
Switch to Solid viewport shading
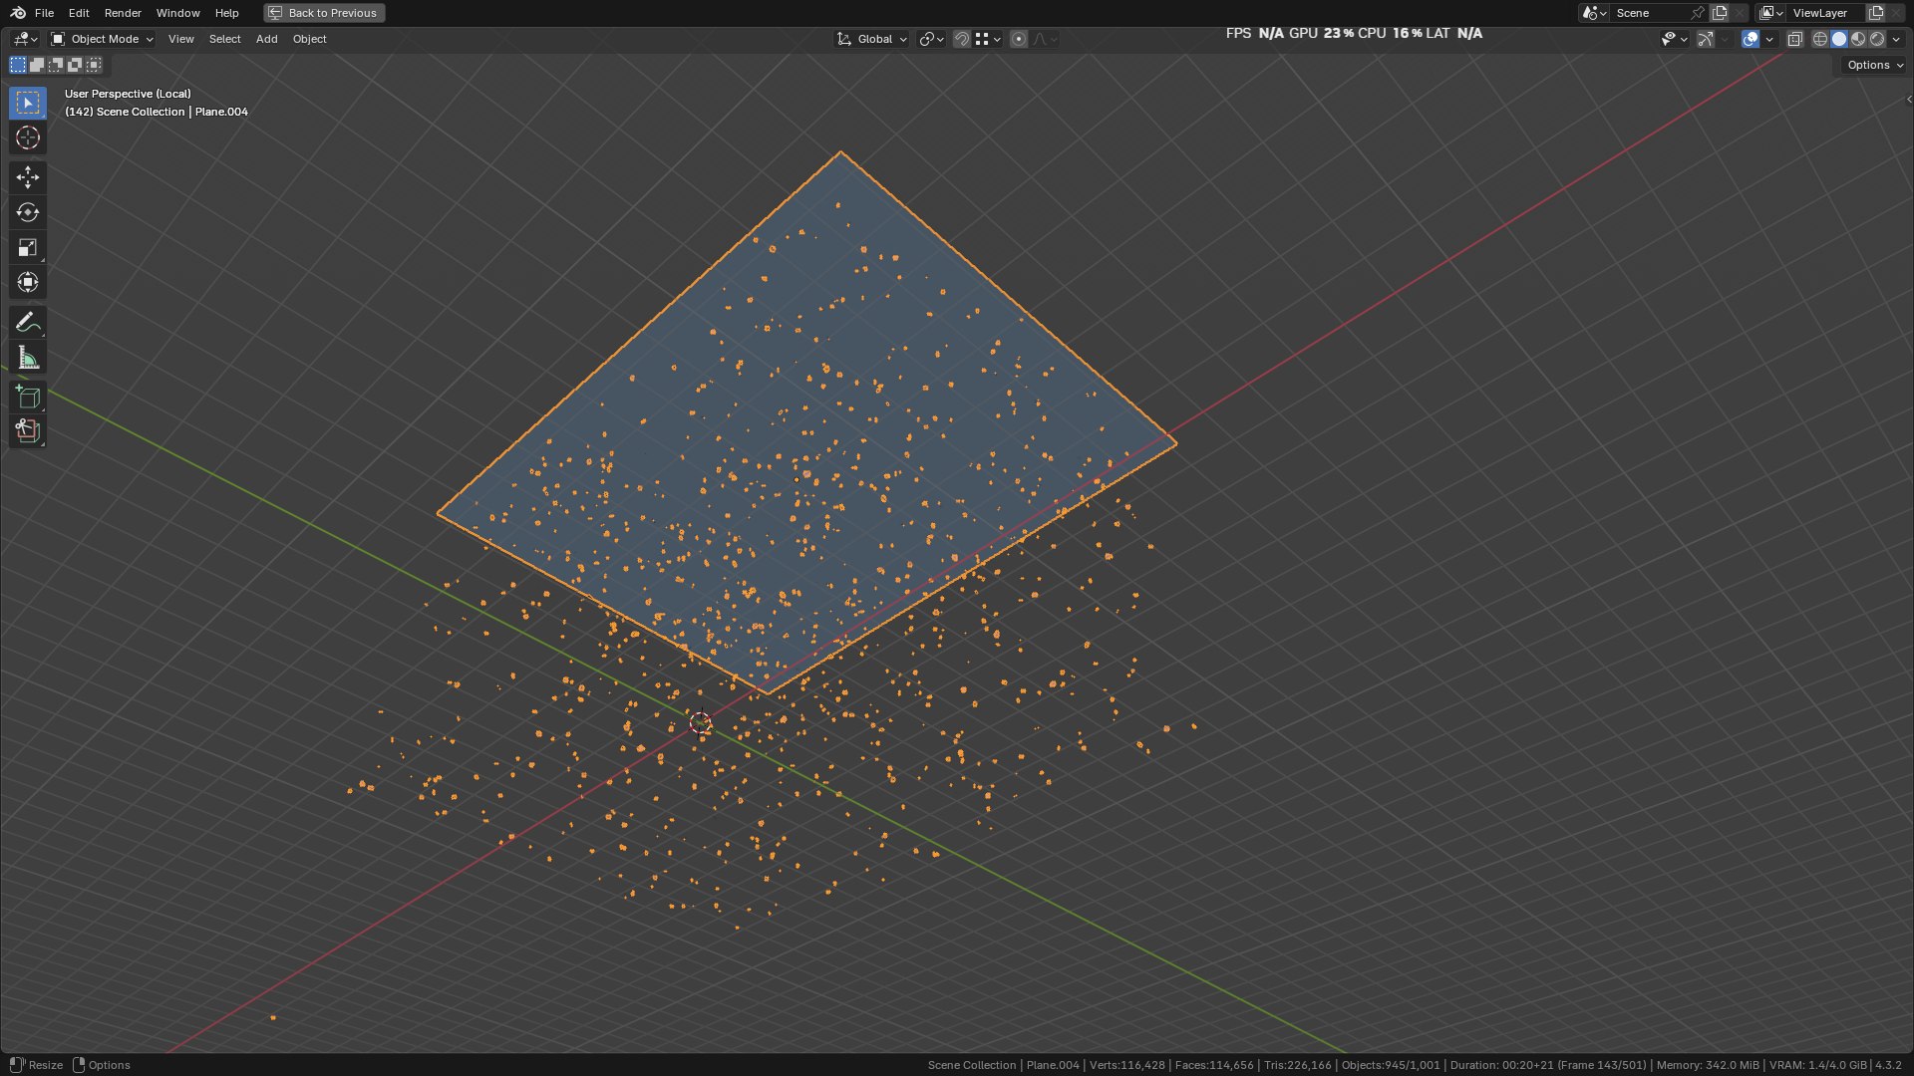pyautogui.click(x=1839, y=39)
